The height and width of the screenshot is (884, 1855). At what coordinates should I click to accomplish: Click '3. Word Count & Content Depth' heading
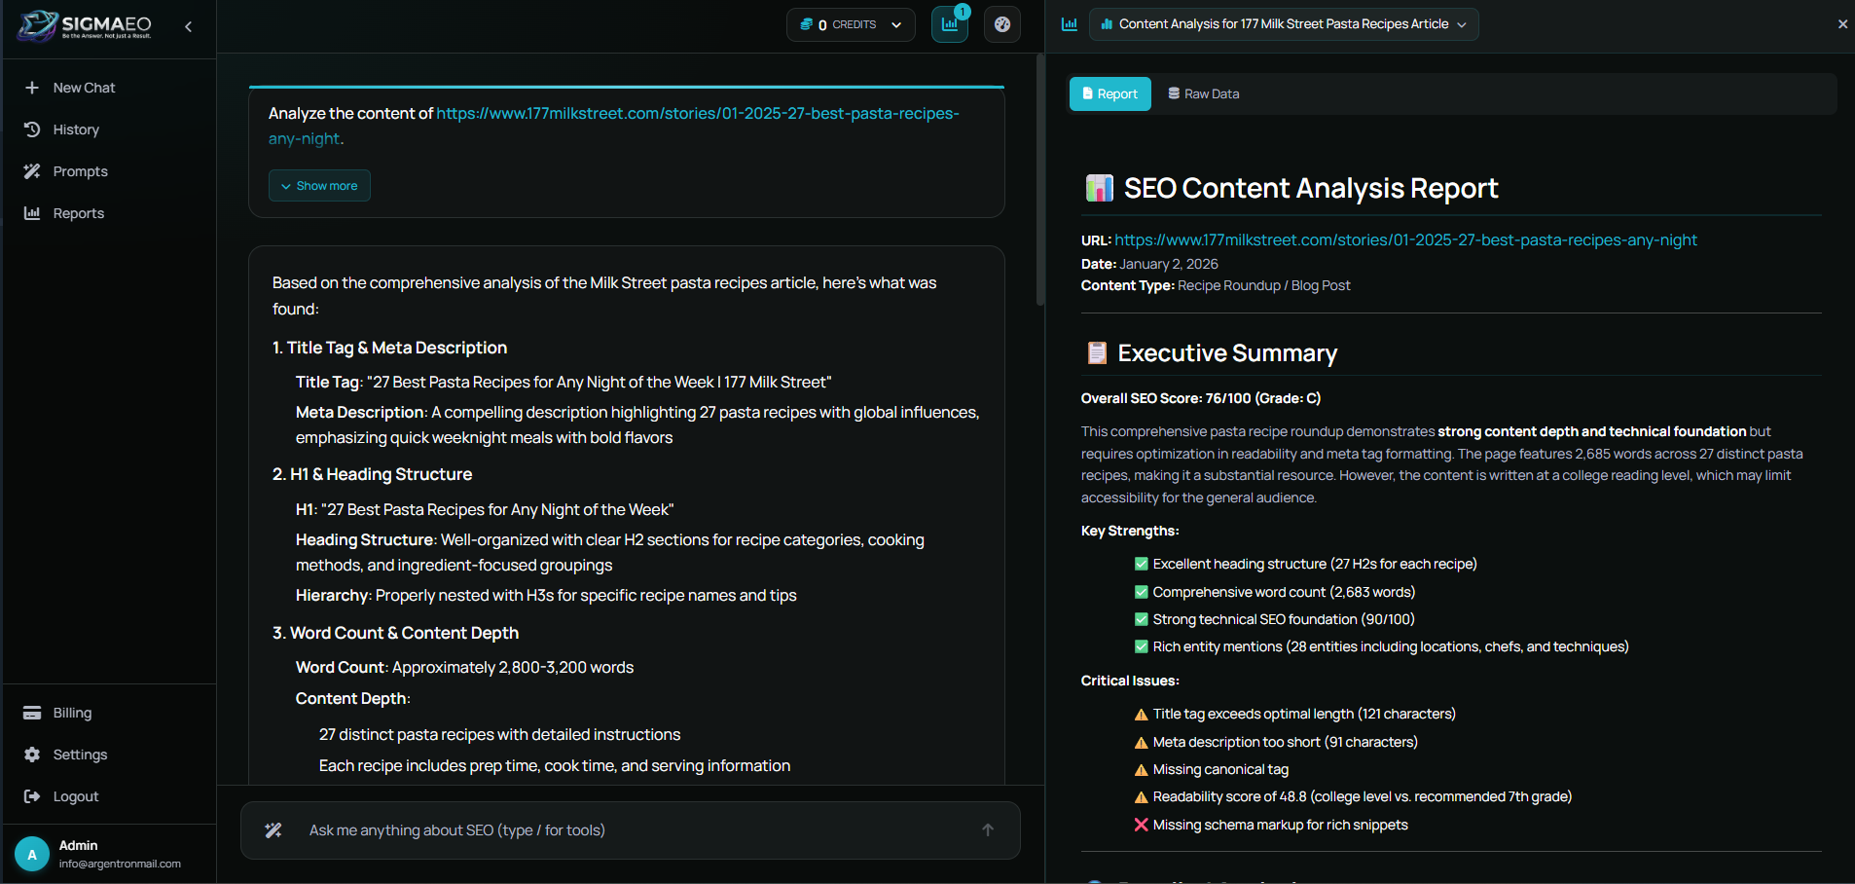pyautogui.click(x=395, y=633)
